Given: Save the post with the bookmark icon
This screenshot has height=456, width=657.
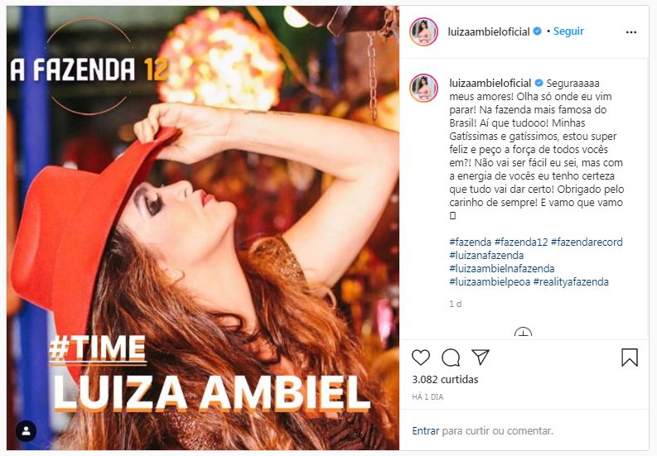Looking at the screenshot, I should tap(630, 358).
